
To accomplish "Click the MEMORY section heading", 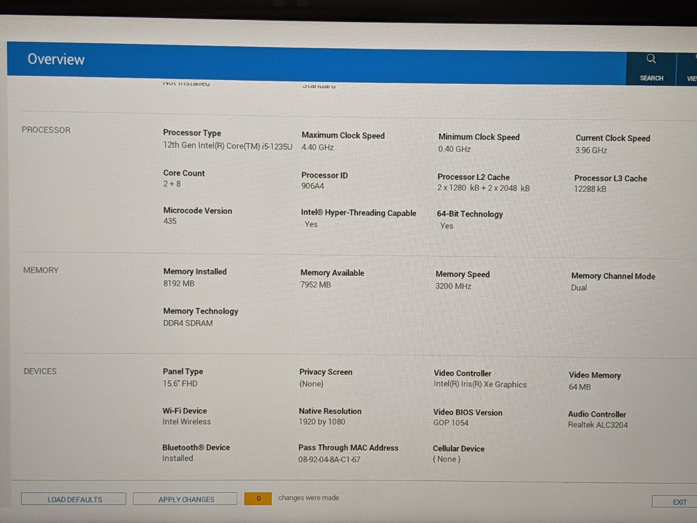I will (41, 270).
